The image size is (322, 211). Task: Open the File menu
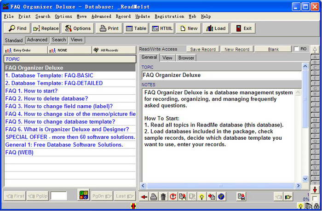(9, 17)
